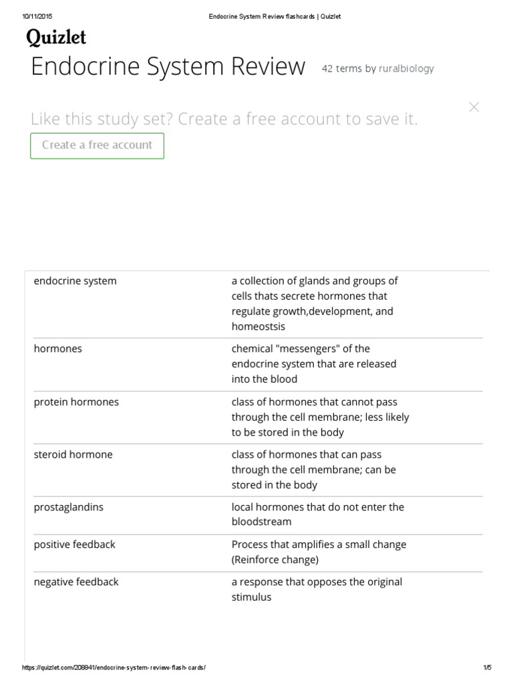Dismiss the save-study-set banner with X
513x685 pixels.
474,107
